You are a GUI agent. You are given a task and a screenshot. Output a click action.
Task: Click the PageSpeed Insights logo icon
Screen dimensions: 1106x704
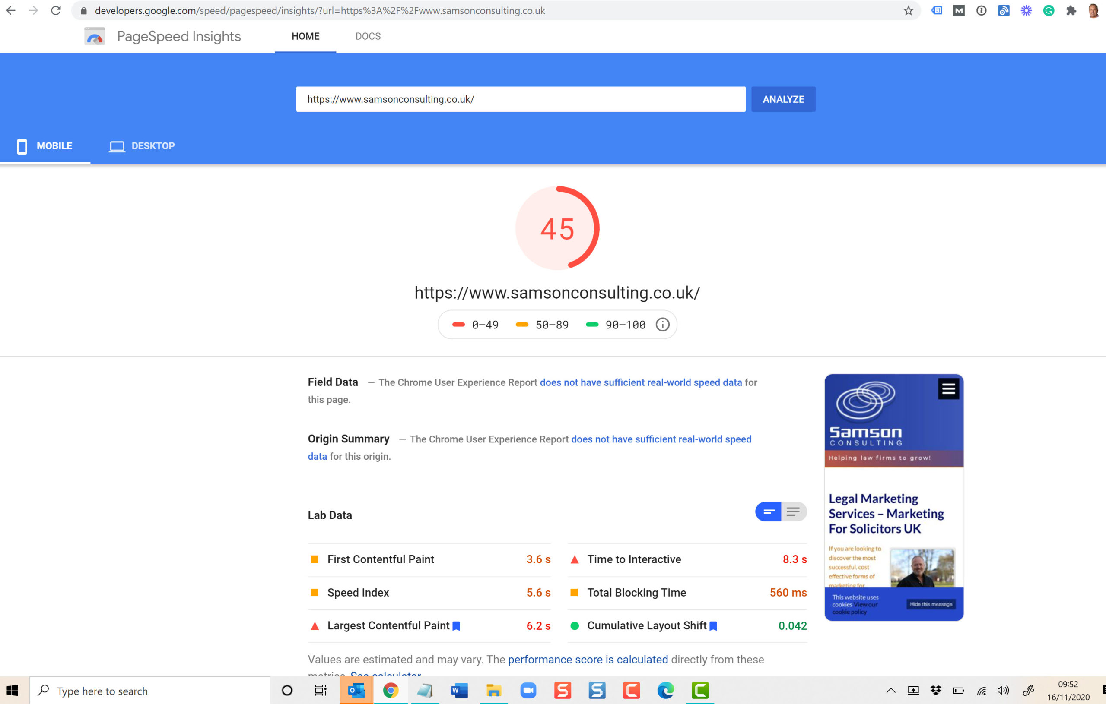(x=95, y=36)
